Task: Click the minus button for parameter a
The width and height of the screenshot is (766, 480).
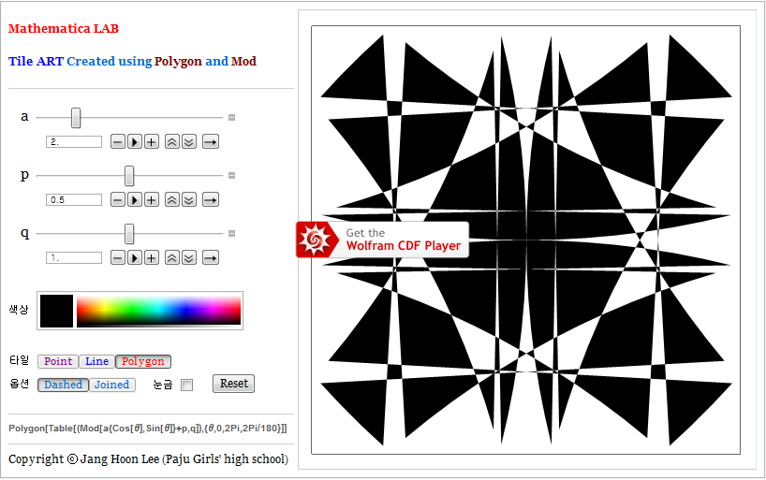Action: [118, 142]
